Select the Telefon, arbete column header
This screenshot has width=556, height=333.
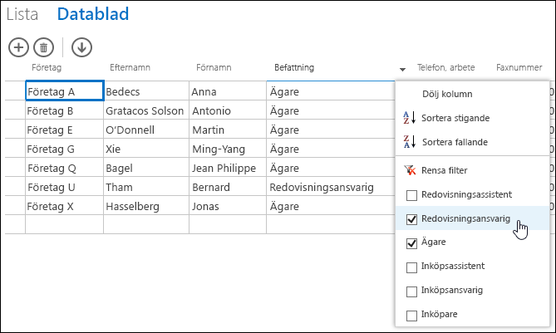click(446, 67)
